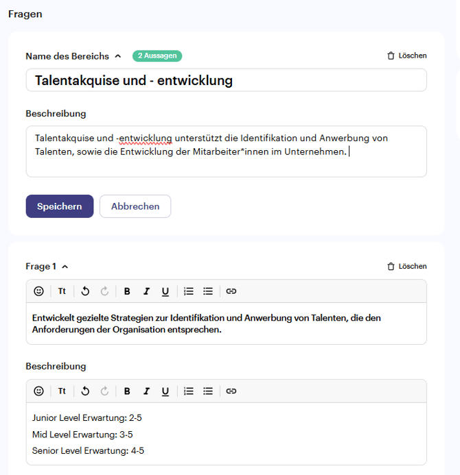Insert link in Frage 1 editor
Screen dimensions: 460x475
[x=231, y=291]
